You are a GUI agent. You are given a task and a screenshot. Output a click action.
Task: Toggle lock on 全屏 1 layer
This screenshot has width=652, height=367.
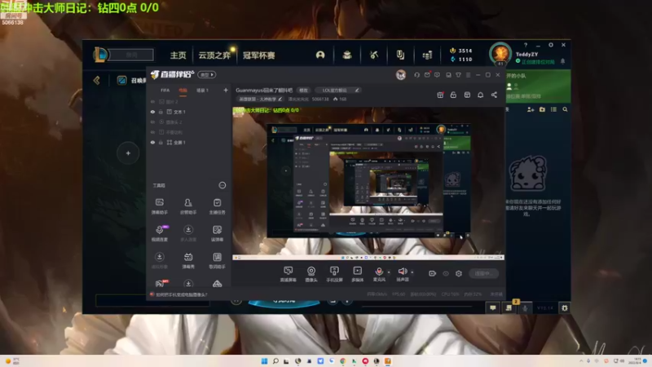coord(161,142)
